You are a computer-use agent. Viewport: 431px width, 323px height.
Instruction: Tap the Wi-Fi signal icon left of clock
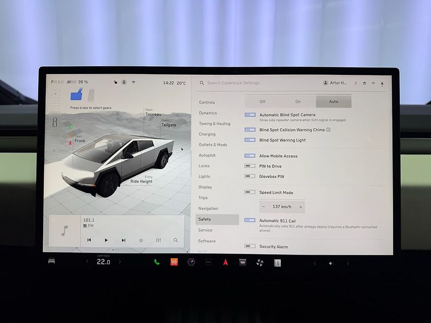pos(133,82)
